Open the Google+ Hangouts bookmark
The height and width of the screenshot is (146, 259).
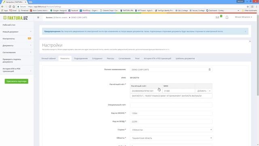(58, 11)
